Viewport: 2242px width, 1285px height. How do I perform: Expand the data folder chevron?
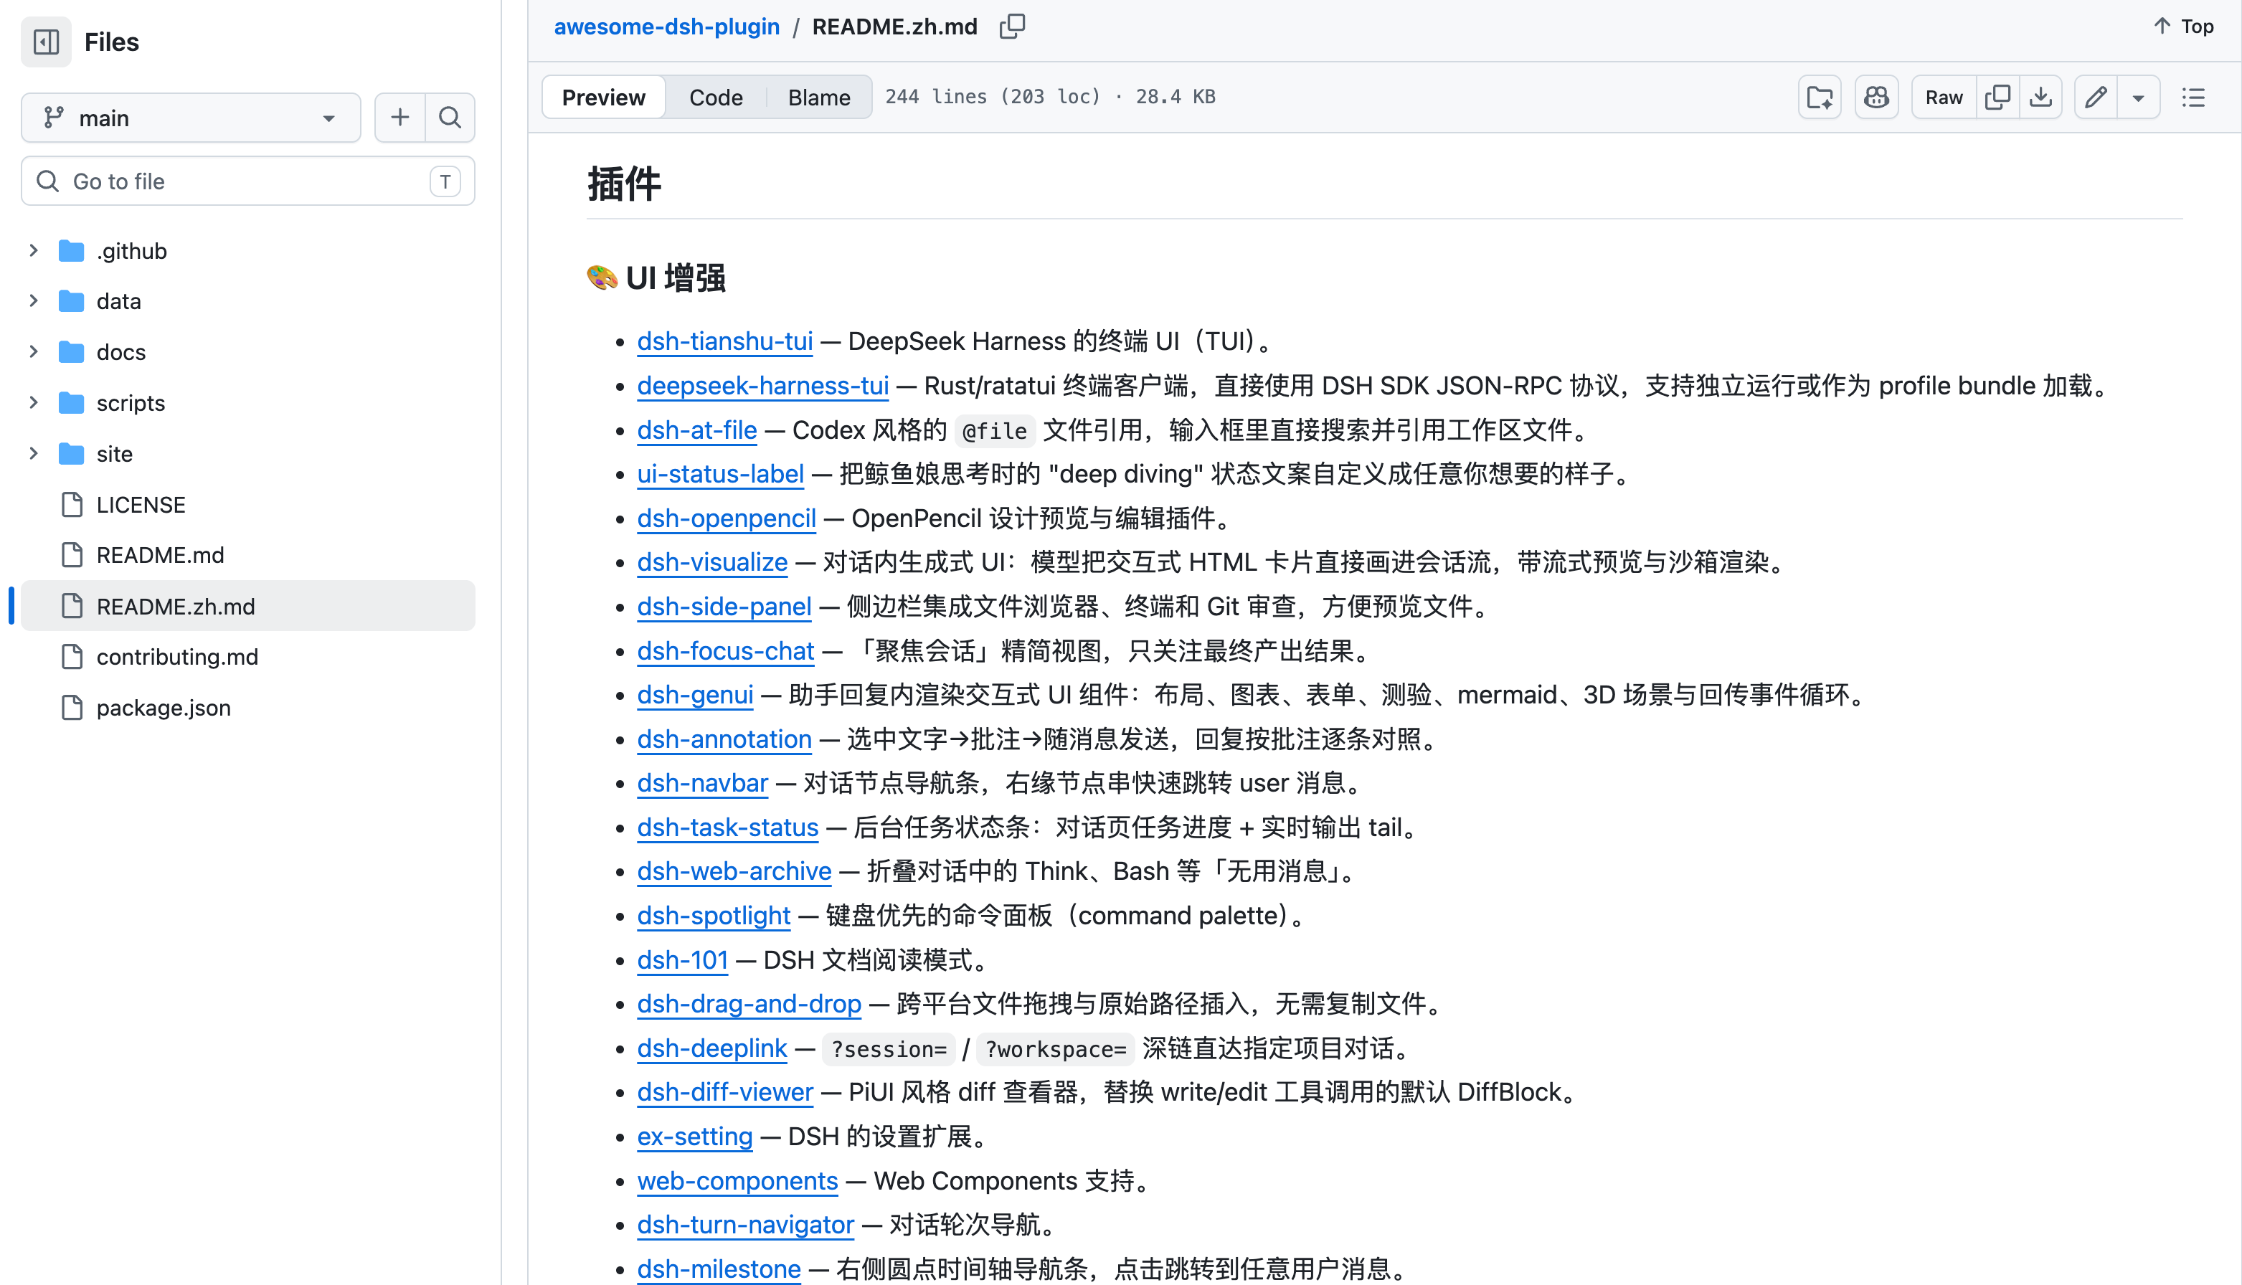(x=34, y=301)
